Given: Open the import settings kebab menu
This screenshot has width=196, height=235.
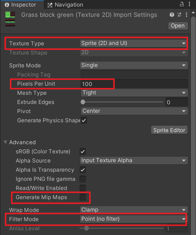Looking at the screenshot, I should (x=186, y=15).
